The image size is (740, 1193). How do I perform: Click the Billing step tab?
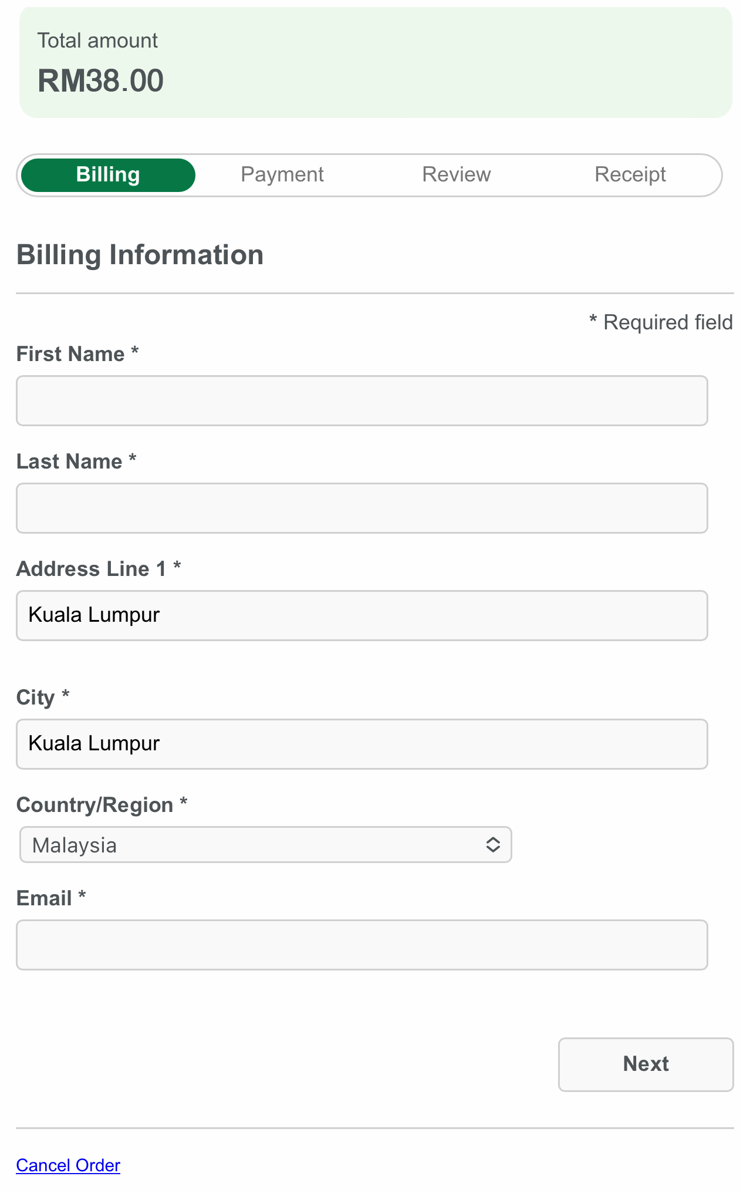pos(108,175)
